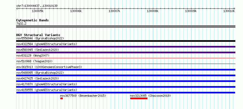Image resolution: width=243 pixels, height=109 pixels.
Task: Click the DGV Structural Variants track title
Action: (x=38, y=35)
